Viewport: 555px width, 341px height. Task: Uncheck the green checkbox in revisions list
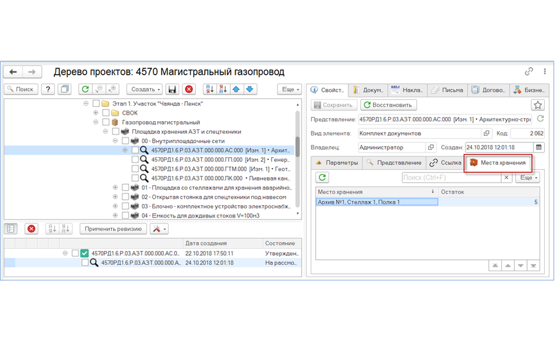tap(84, 253)
